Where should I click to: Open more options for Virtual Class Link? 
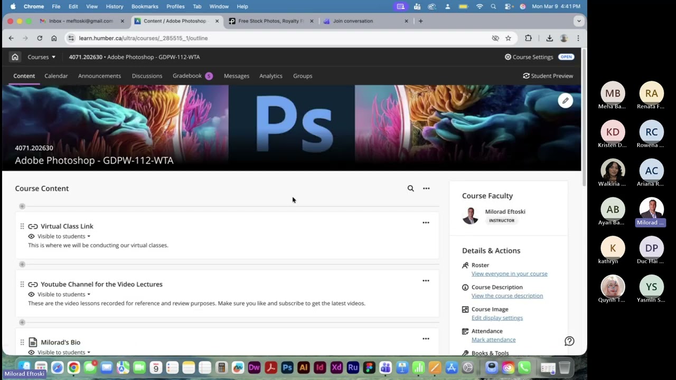pyautogui.click(x=426, y=223)
